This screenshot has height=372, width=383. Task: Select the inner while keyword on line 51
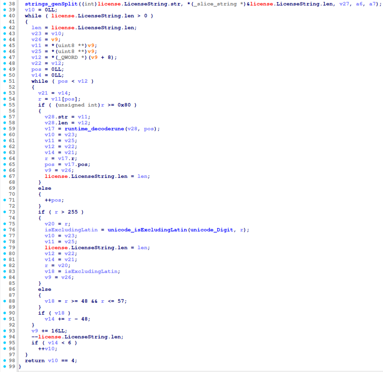point(40,81)
